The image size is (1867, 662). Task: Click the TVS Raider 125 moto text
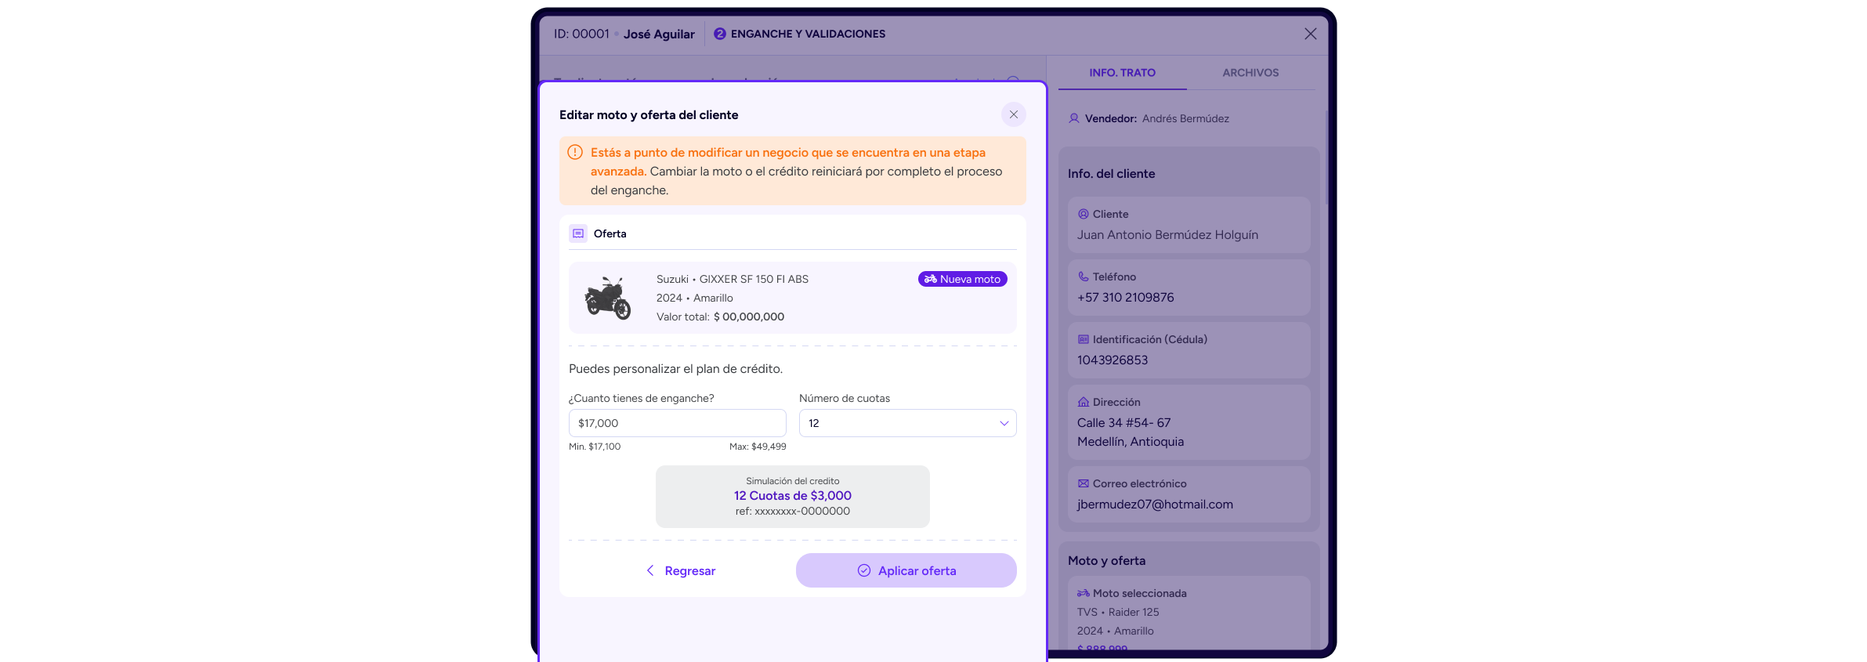point(1118,612)
